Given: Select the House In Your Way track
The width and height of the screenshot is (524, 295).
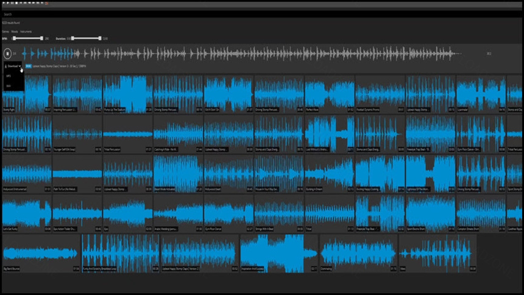Looking at the screenshot, I should coord(279,173).
